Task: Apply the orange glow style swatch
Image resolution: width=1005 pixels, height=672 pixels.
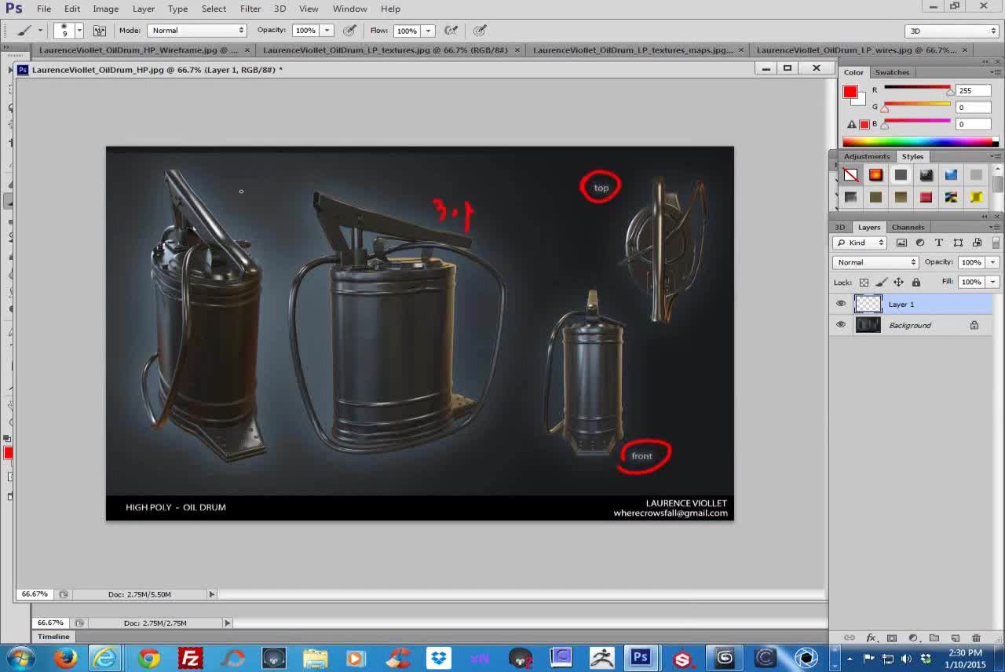Action: click(875, 175)
